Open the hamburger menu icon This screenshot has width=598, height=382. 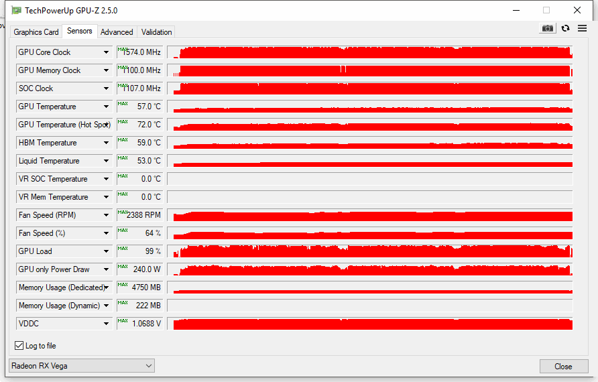[x=582, y=28]
